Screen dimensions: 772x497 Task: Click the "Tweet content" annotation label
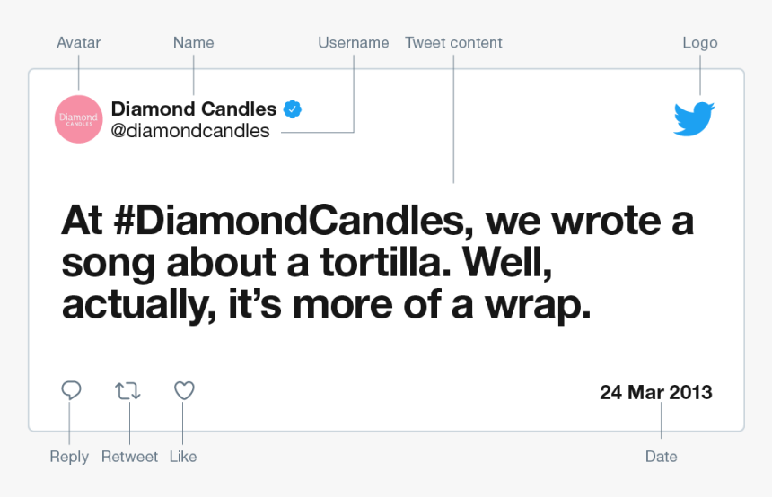point(453,42)
